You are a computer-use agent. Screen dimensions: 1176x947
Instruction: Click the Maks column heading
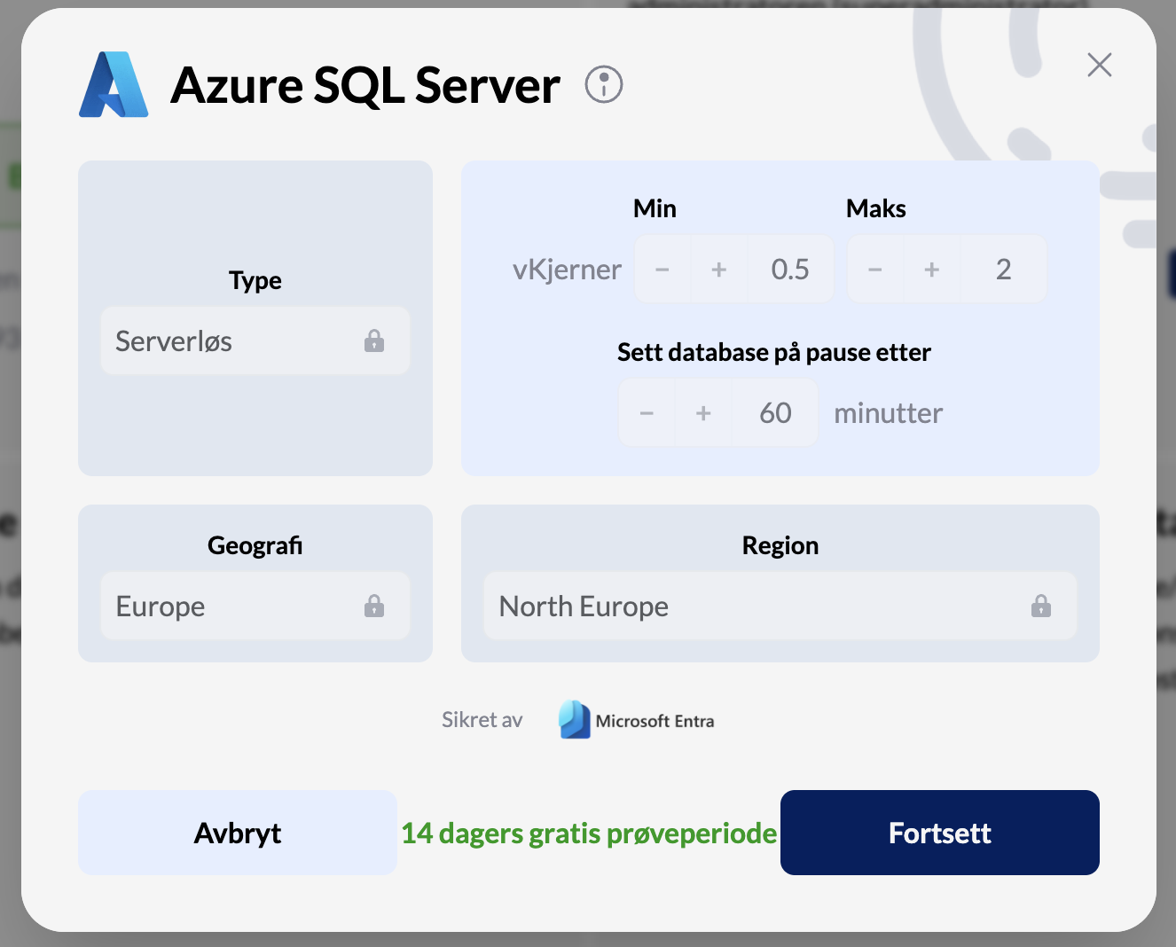[x=876, y=208]
